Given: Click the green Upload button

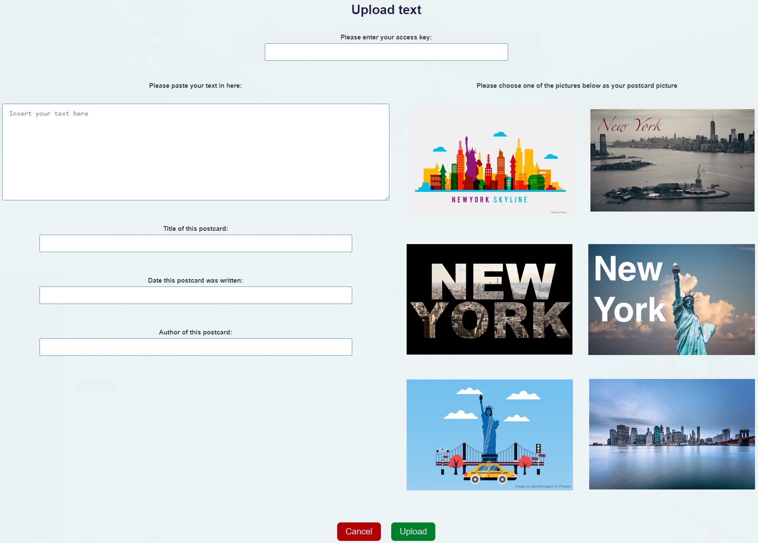Looking at the screenshot, I should (413, 531).
